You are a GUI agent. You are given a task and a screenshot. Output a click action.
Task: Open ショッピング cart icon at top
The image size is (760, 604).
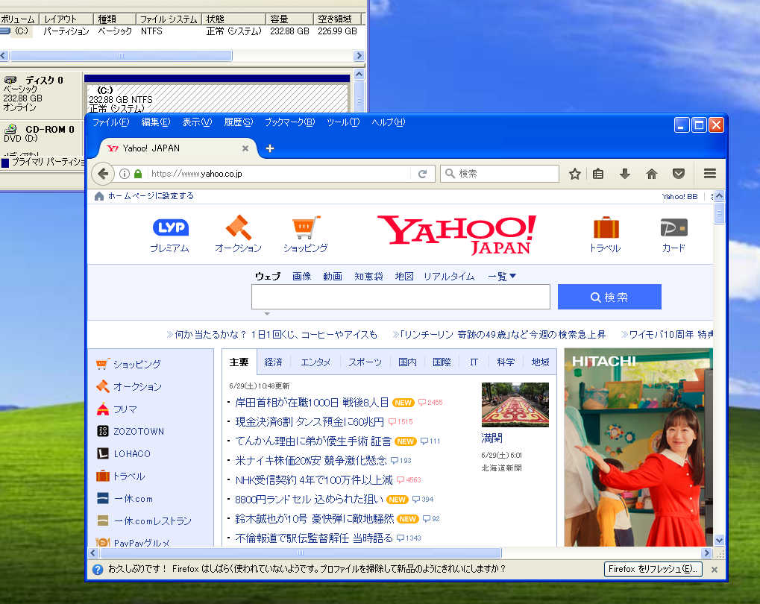point(306,227)
